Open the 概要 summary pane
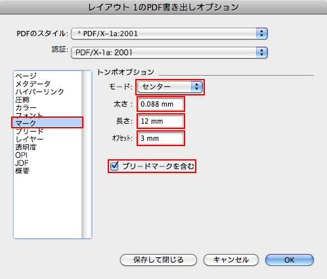This screenshot has height=279, width=327. click(22, 171)
